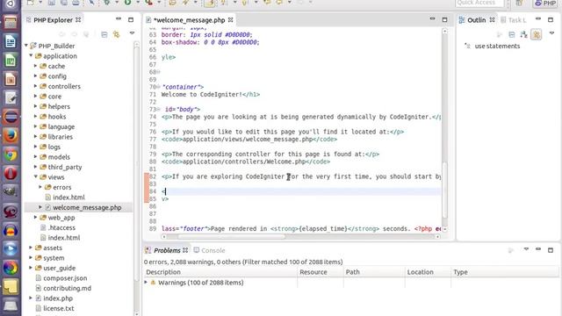Expand the errors folder
562x316 pixels.
[40, 187]
